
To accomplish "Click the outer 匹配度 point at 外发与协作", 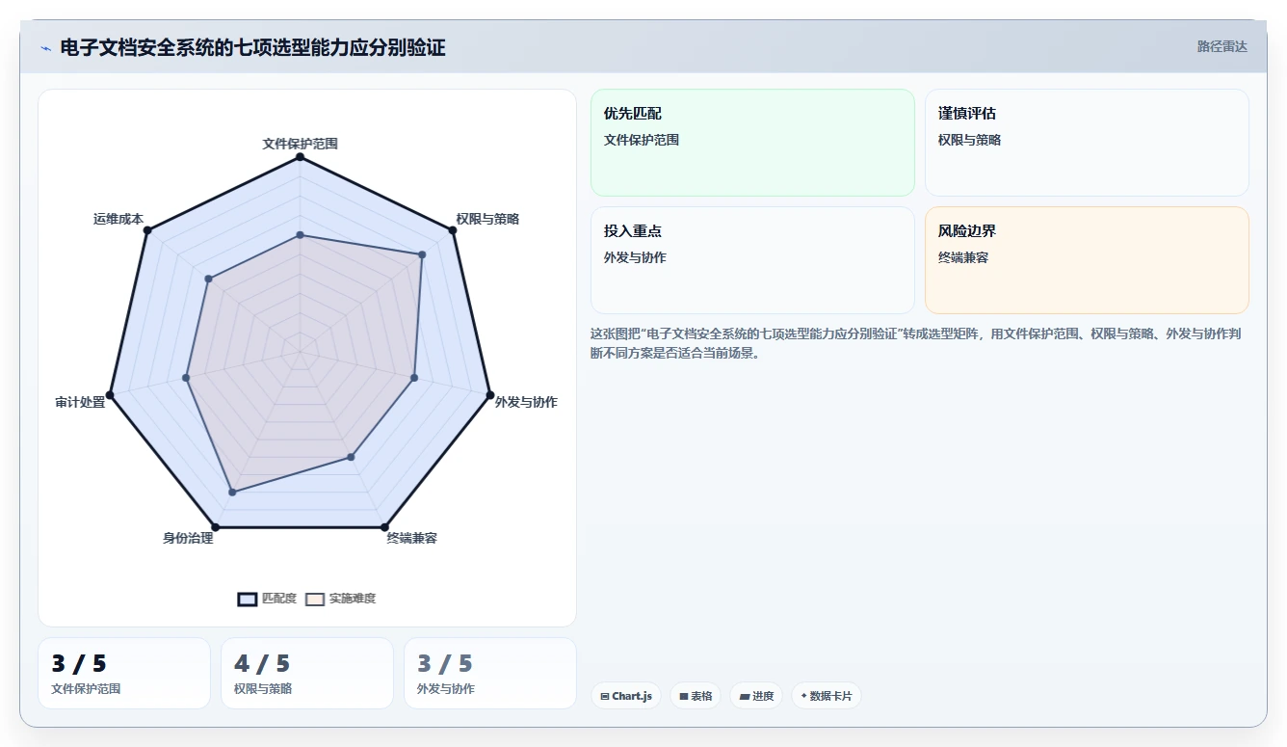I will tap(490, 394).
